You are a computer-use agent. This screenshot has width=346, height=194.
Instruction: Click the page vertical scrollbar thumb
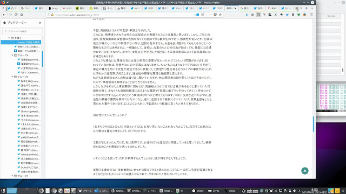(x=314, y=124)
